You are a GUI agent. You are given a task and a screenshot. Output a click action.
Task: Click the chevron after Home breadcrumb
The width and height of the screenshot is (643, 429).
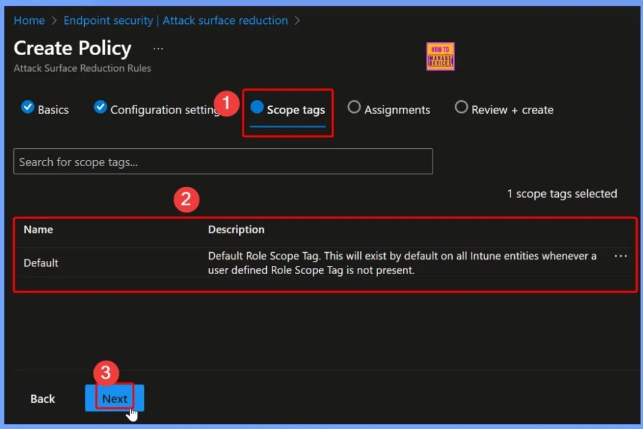(52, 20)
